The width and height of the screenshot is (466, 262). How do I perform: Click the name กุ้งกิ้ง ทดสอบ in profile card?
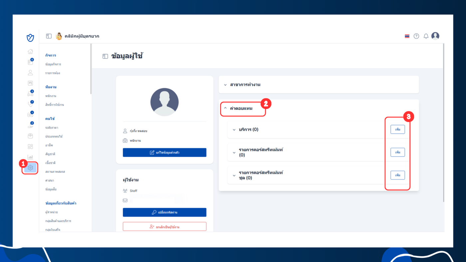click(138, 131)
